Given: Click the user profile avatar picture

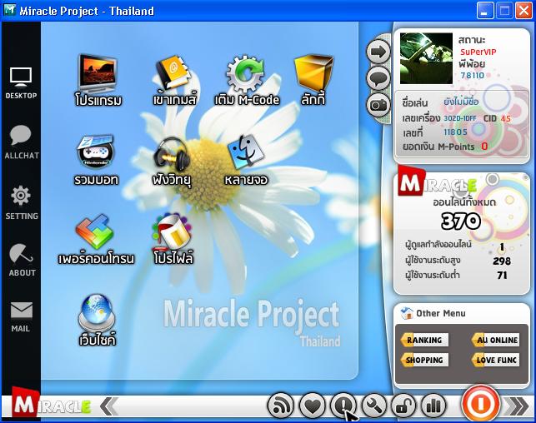Looking at the screenshot, I should pos(426,58).
